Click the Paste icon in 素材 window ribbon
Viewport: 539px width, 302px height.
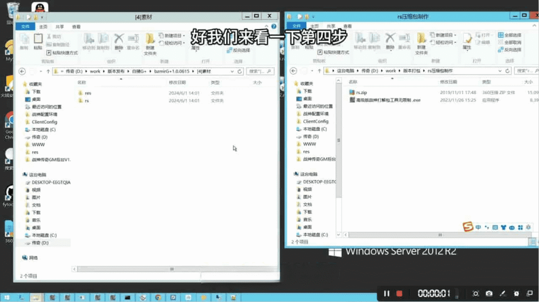point(38,39)
